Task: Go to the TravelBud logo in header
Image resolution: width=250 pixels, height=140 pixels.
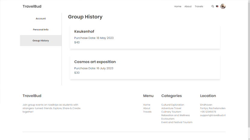Action: pos(32,6)
